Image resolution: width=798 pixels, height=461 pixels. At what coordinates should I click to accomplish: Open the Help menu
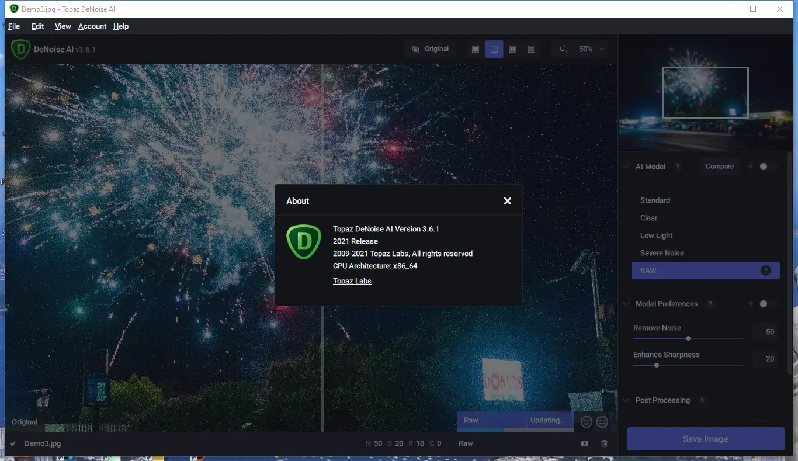(121, 26)
